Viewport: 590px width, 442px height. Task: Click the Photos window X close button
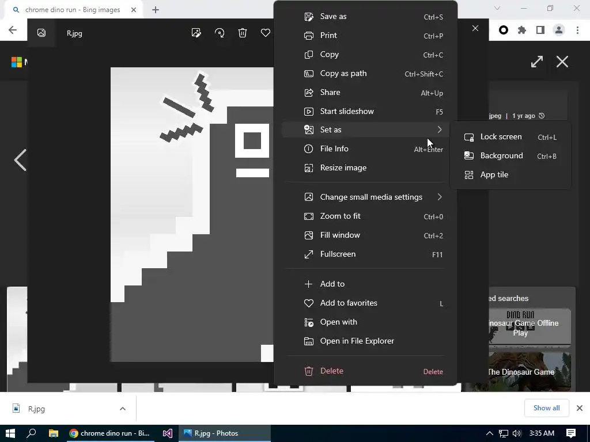(x=475, y=29)
